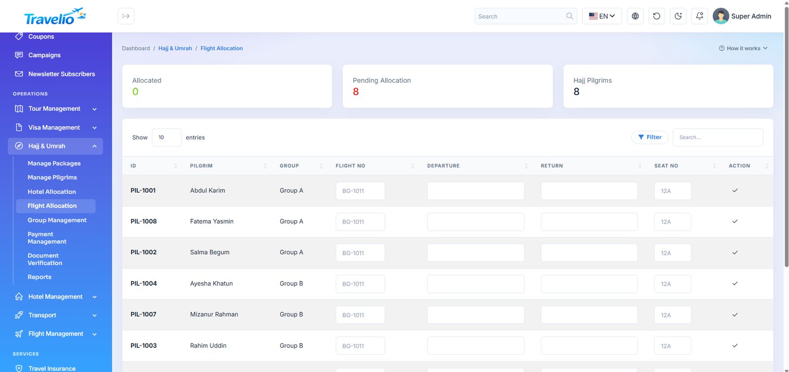Click the Hotel Management house icon

tap(19, 297)
